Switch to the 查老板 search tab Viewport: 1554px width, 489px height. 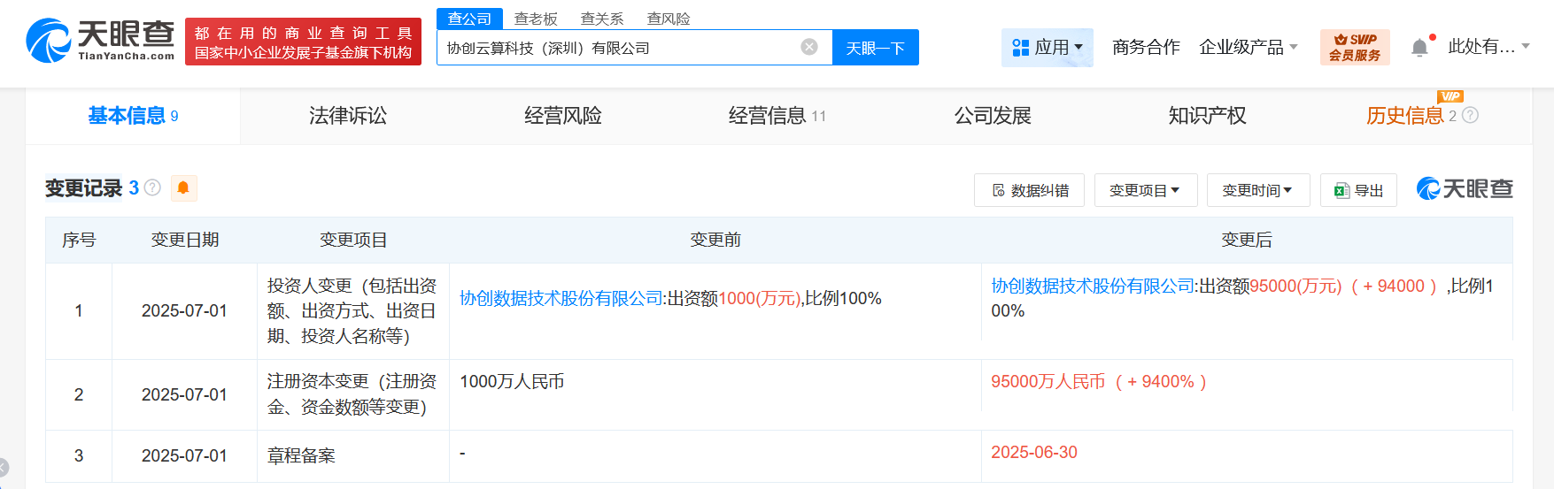click(536, 19)
